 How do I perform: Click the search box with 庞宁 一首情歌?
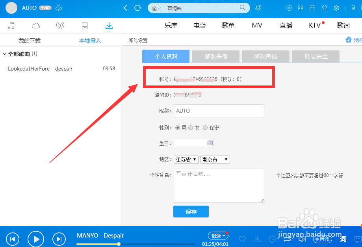click(x=199, y=8)
